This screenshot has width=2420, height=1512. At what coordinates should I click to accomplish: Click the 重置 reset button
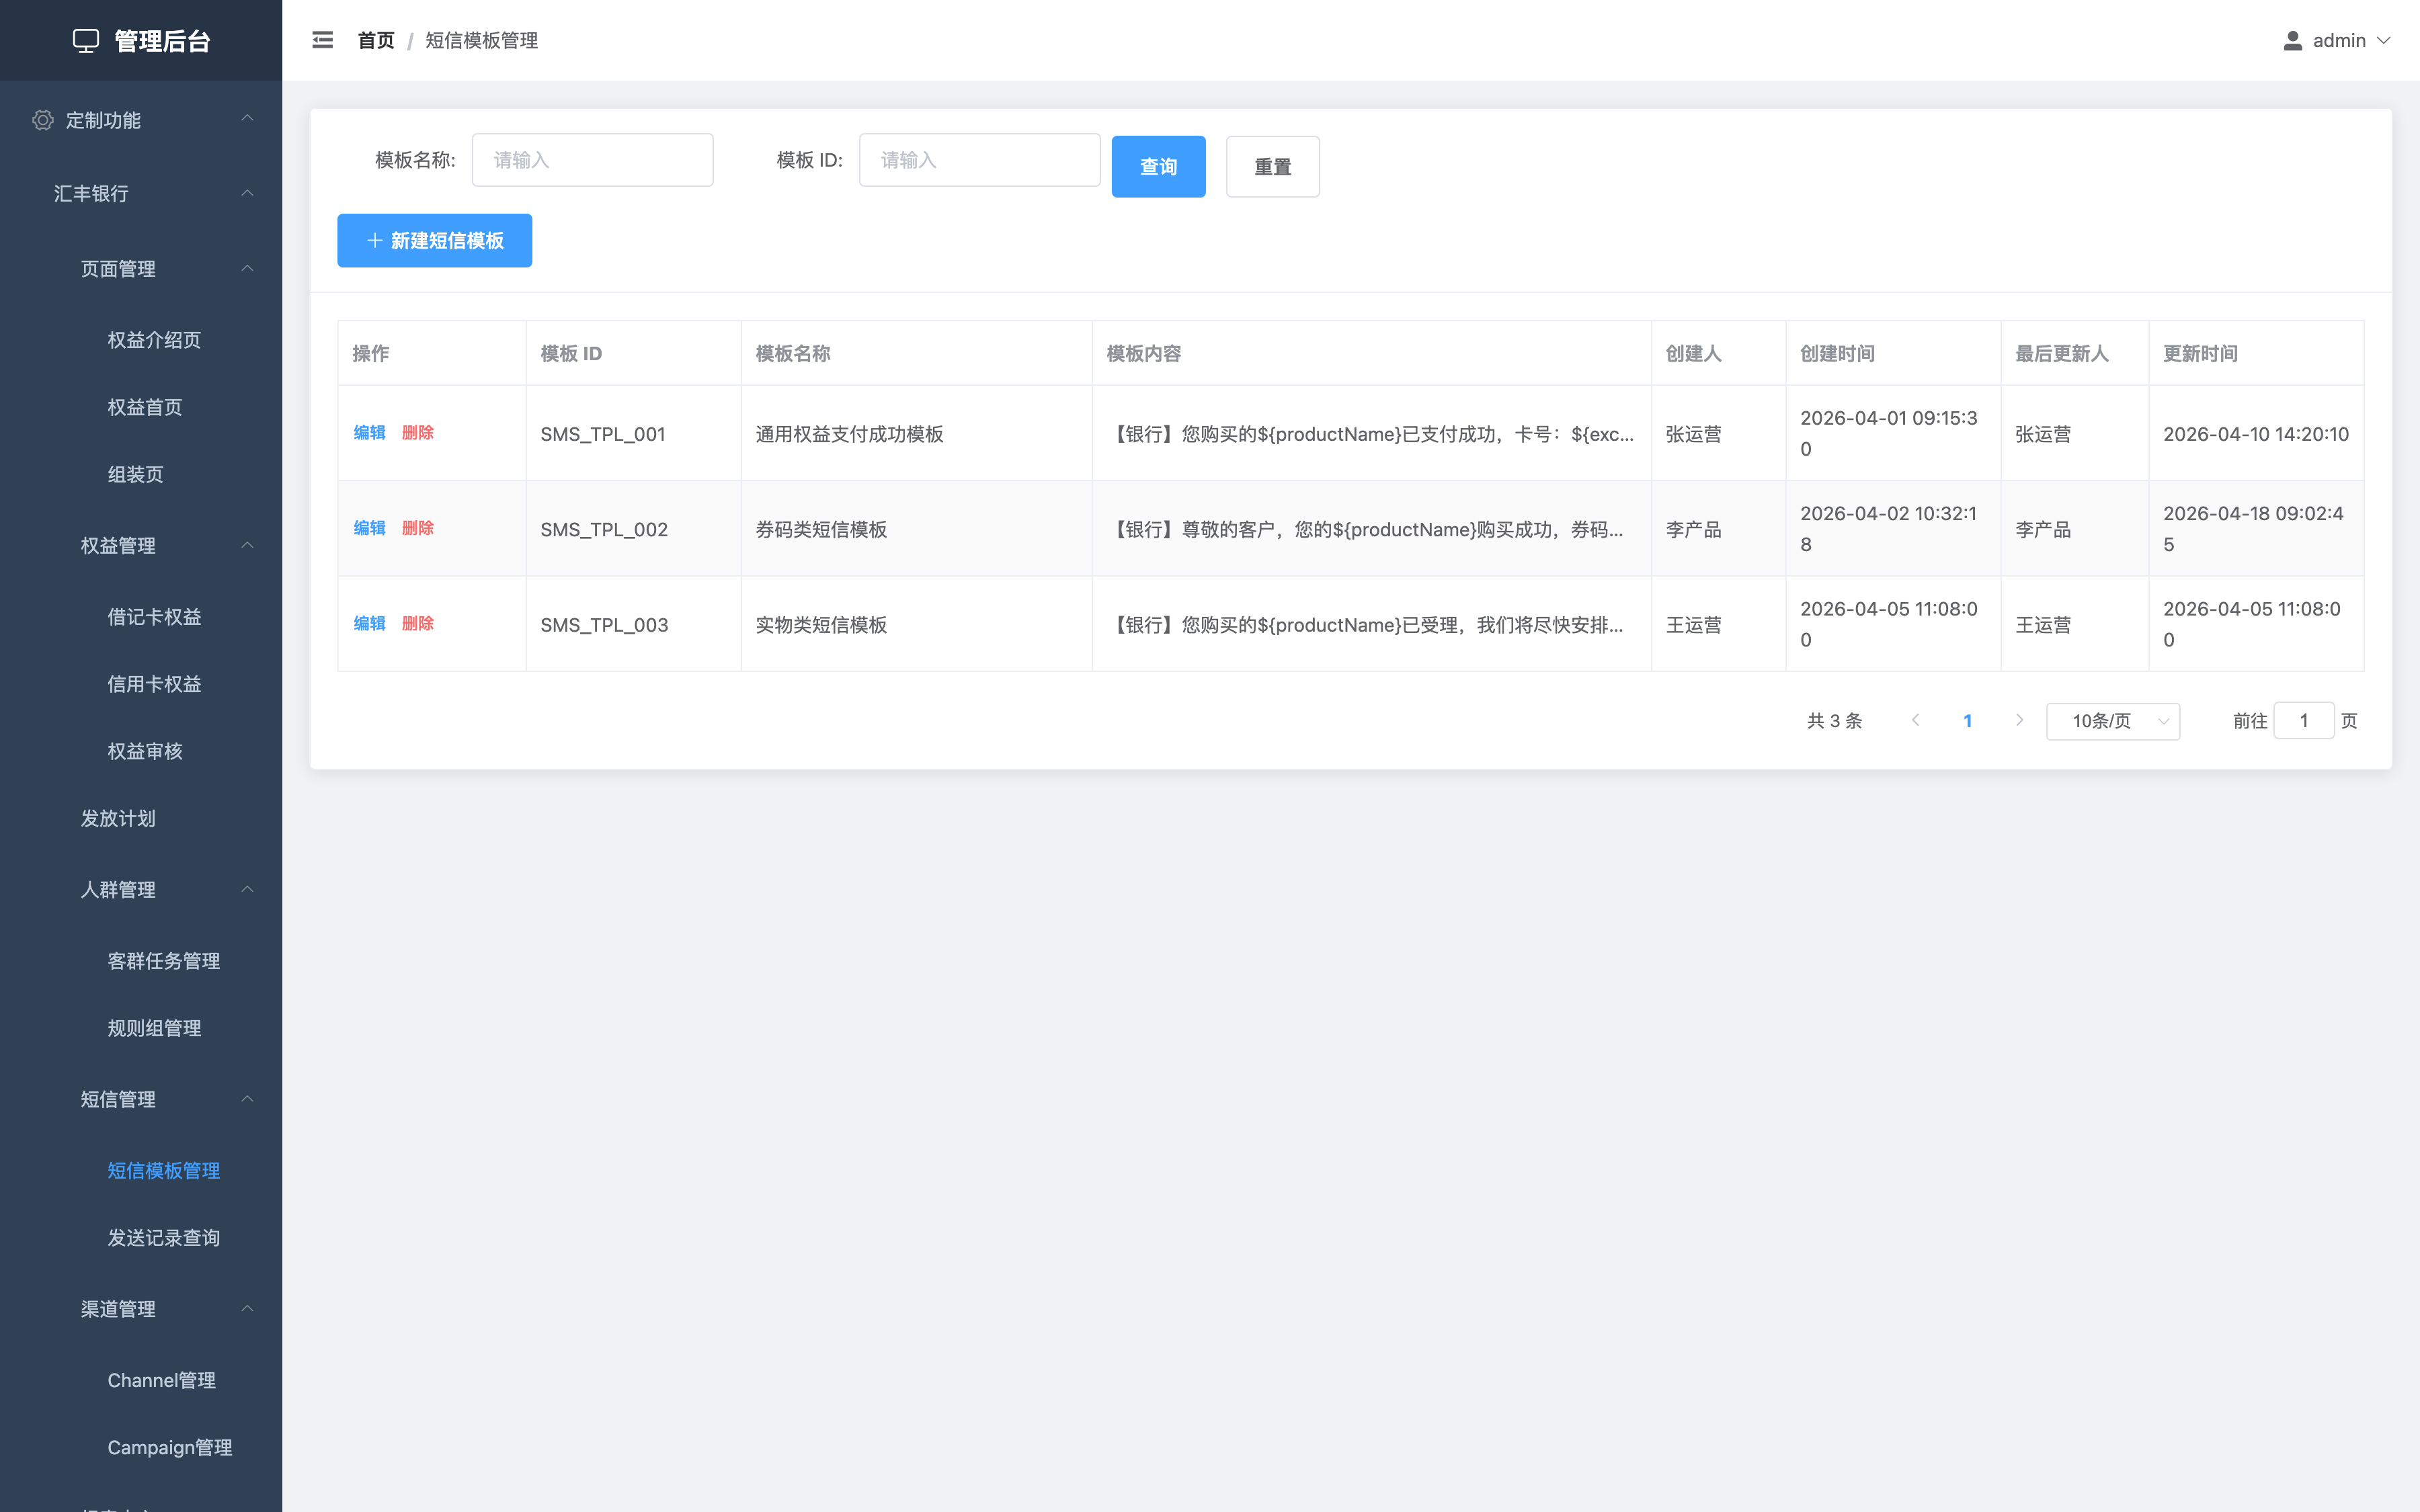coord(1272,166)
